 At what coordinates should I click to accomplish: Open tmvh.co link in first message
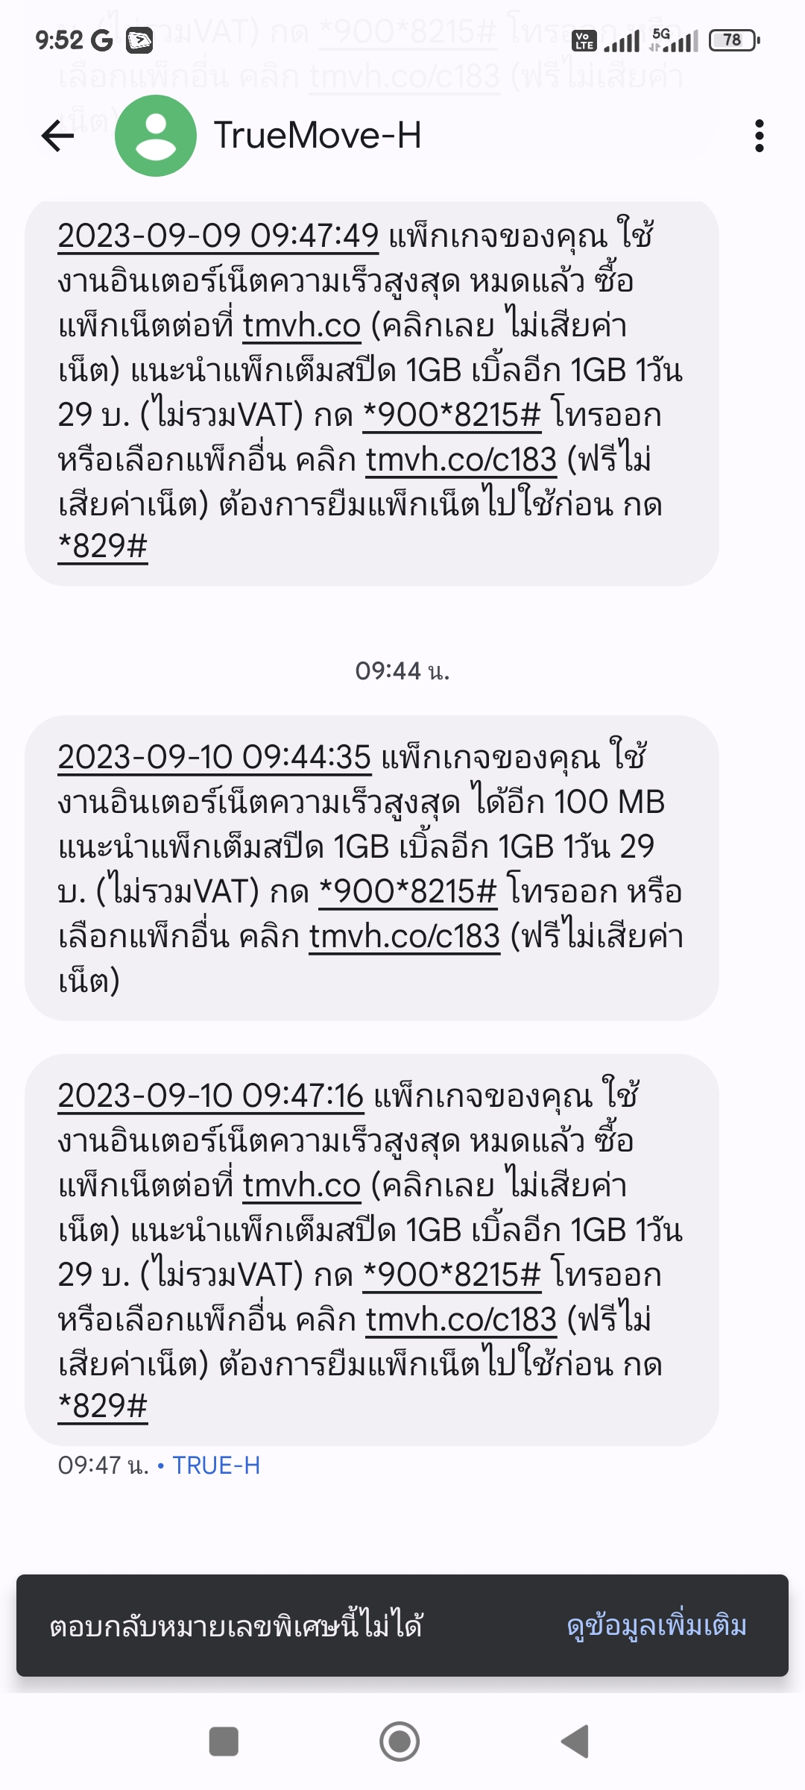[302, 326]
